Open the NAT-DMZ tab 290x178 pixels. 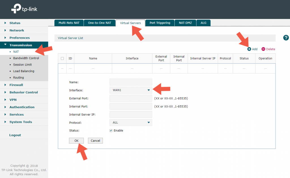pos(185,23)
